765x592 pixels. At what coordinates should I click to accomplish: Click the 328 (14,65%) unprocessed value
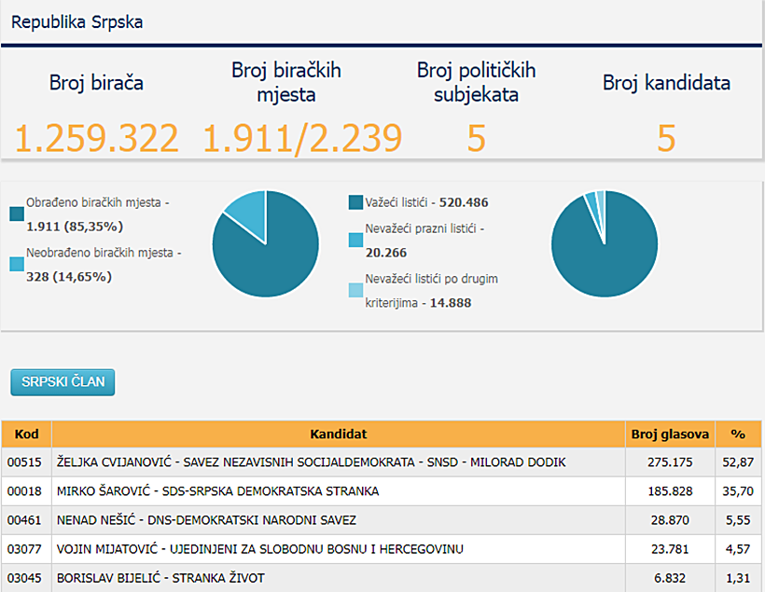coord(69,277)
